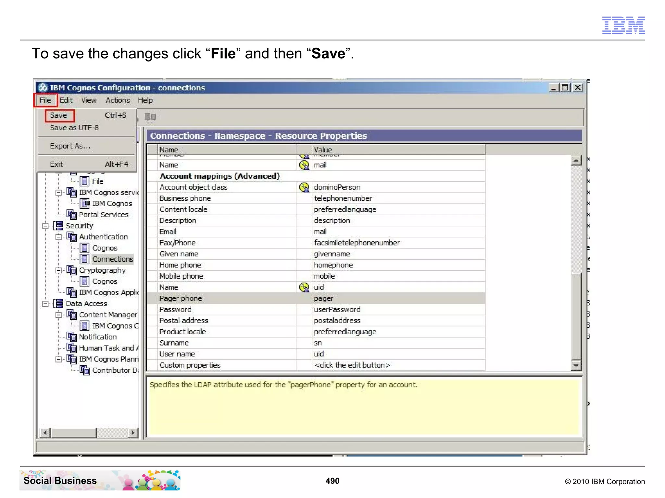
Task: Collapse the Data Access tree node
Action: (x=45, y=304)
